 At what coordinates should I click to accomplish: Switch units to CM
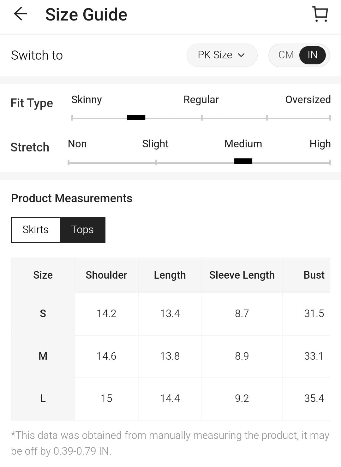click(x=286, y=55)
